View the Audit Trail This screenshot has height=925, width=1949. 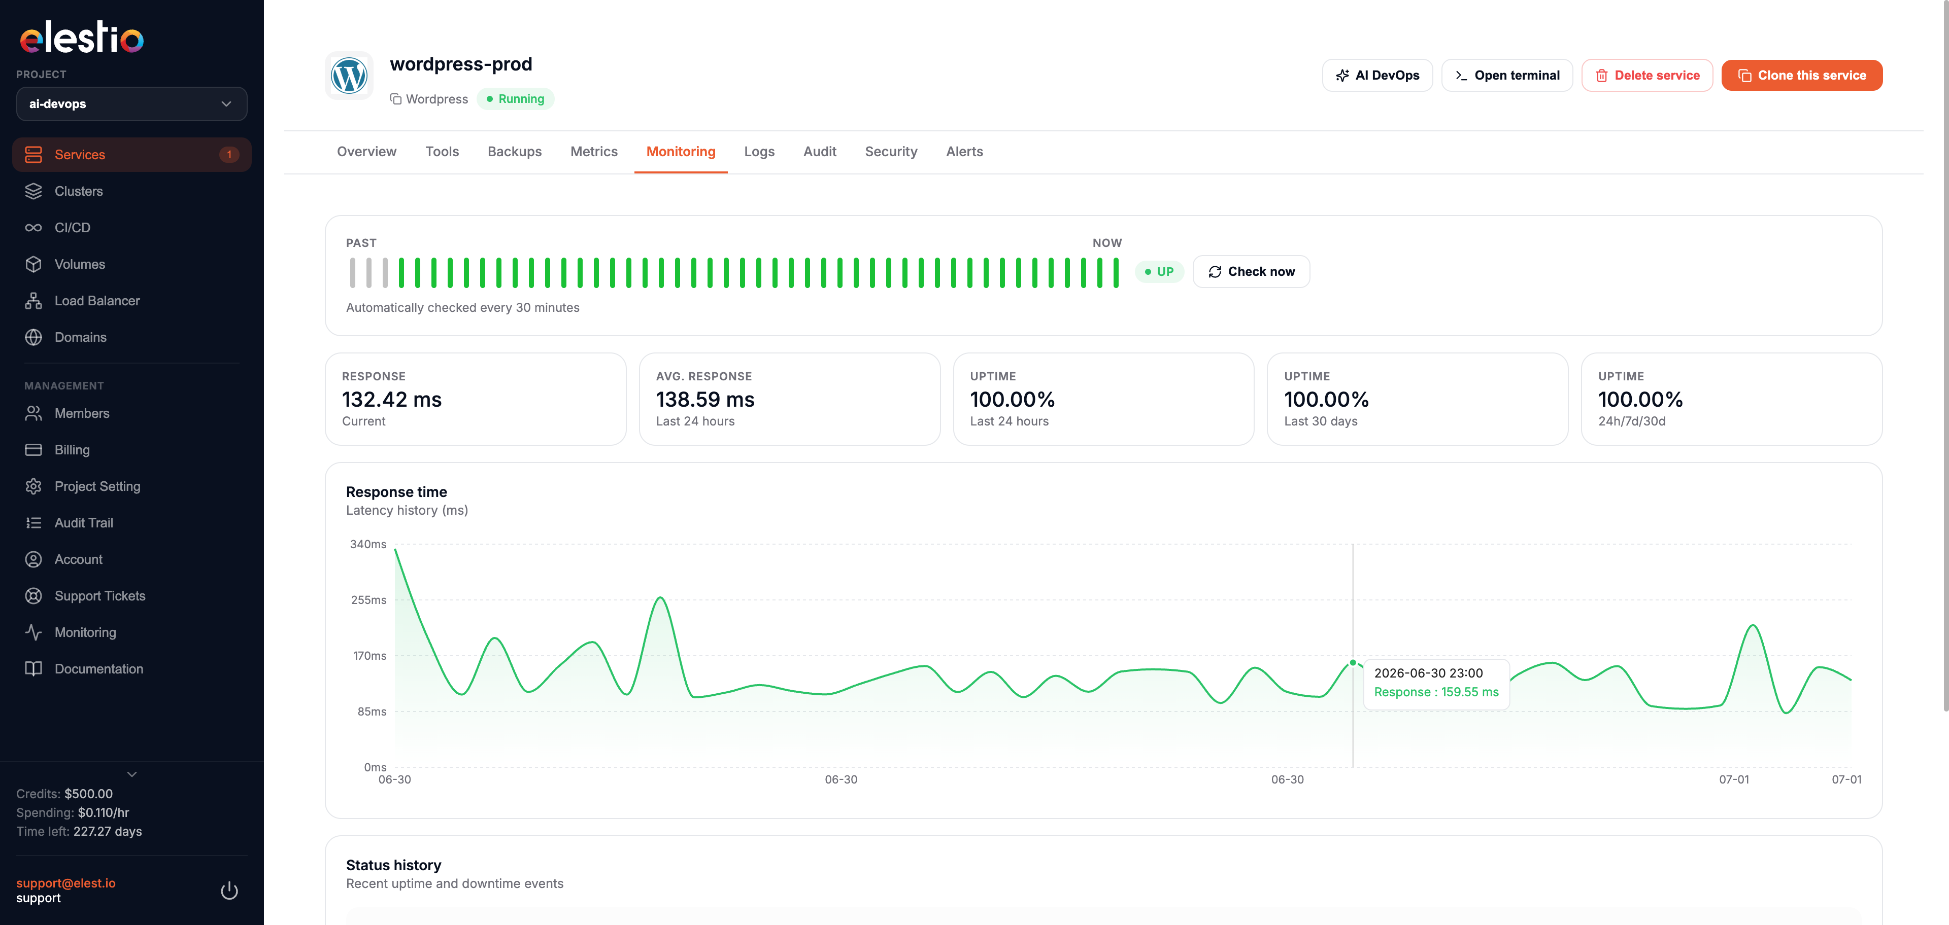[131, 523]
